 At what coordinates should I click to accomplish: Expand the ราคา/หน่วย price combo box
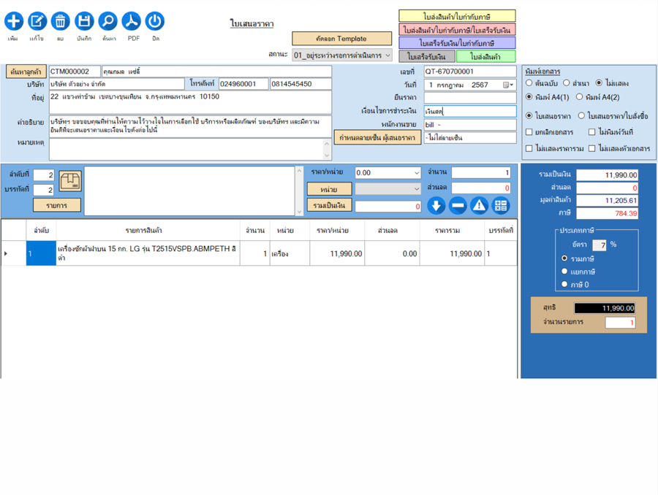click(417, 173)
